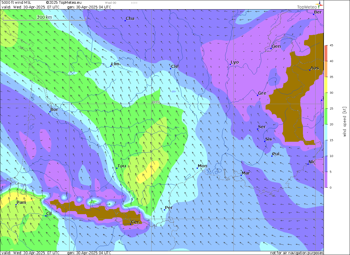Select the Cha city marker
350x255 pixels.
coord(125,21)
